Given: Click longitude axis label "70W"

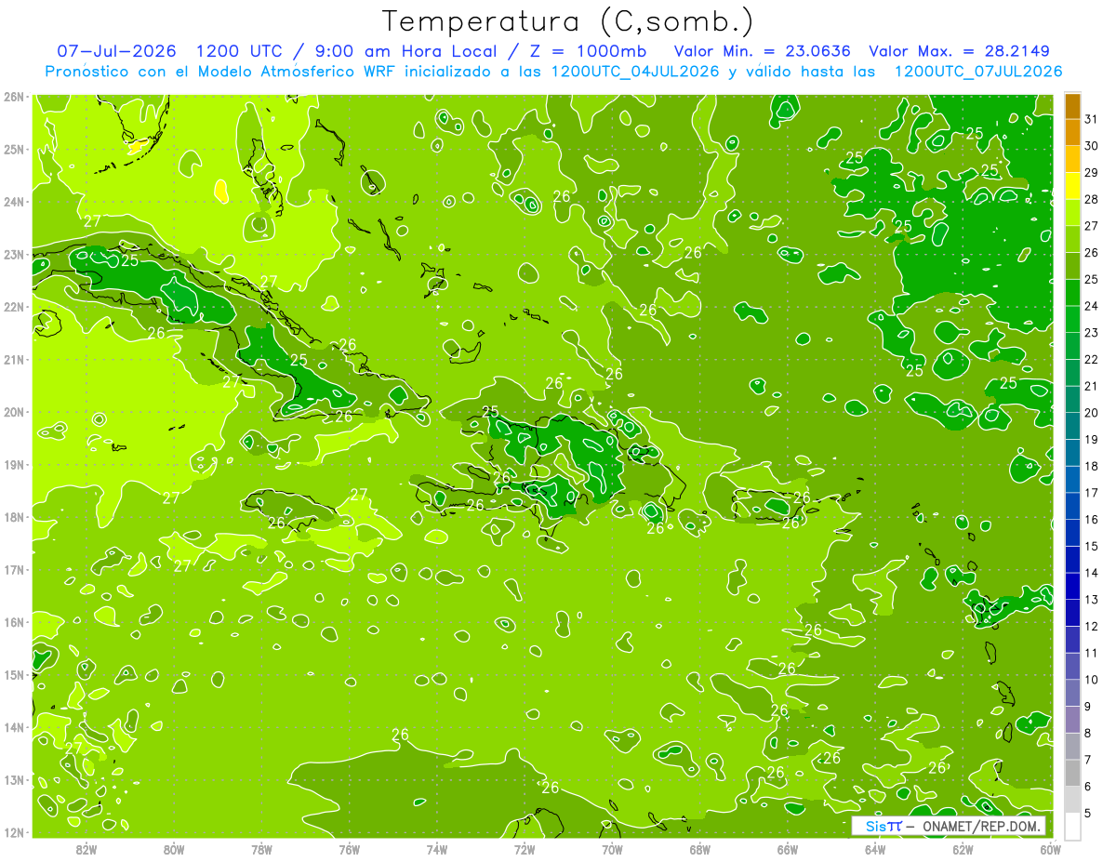Looking at the screenshot, I should click(x=612, y=849).
